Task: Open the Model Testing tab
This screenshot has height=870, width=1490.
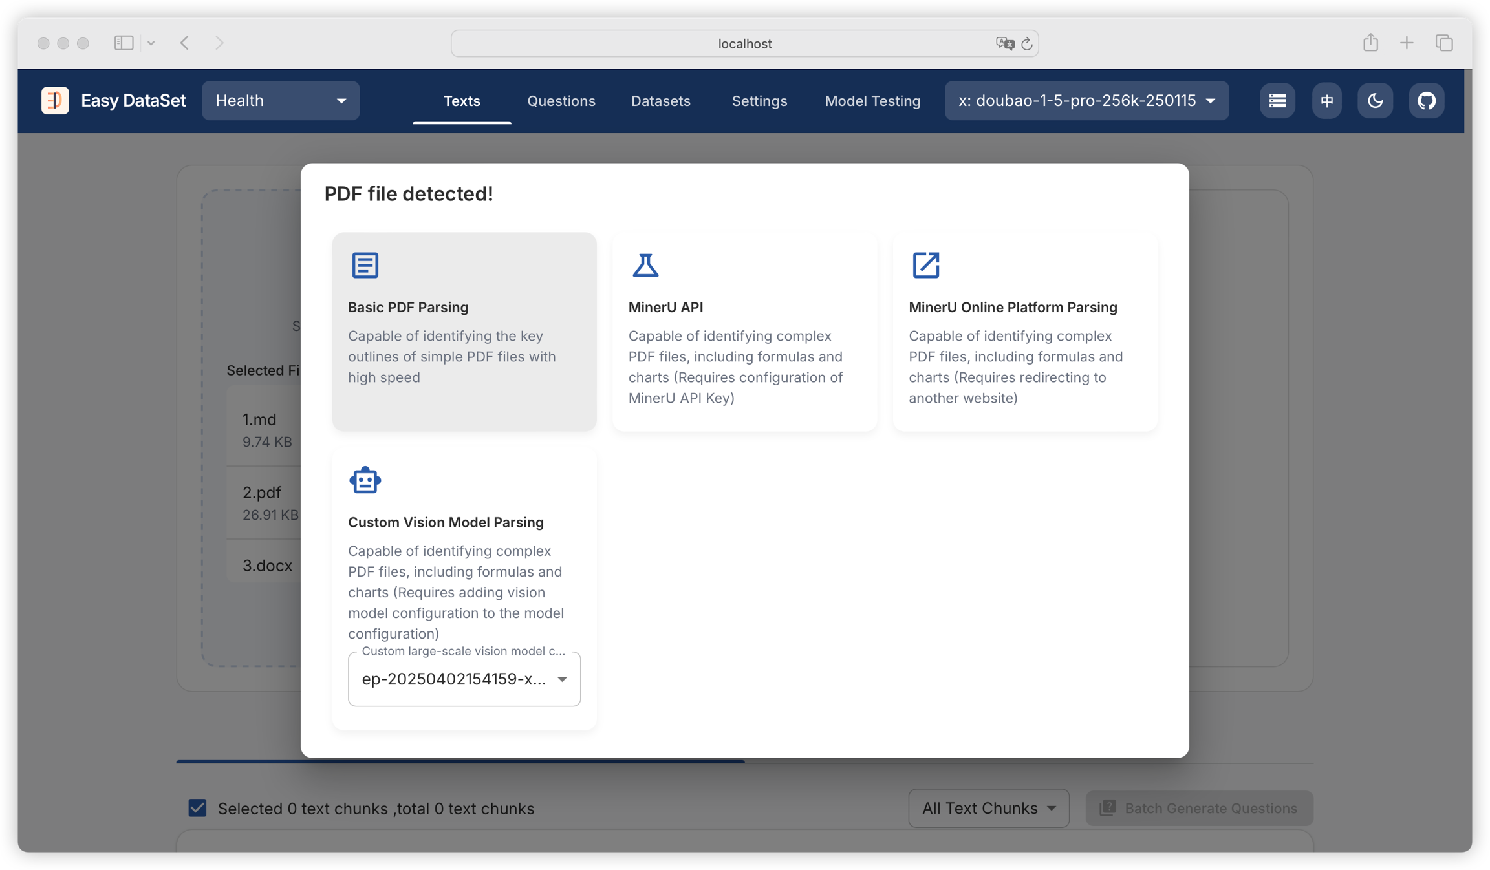Action: [872, 101]
